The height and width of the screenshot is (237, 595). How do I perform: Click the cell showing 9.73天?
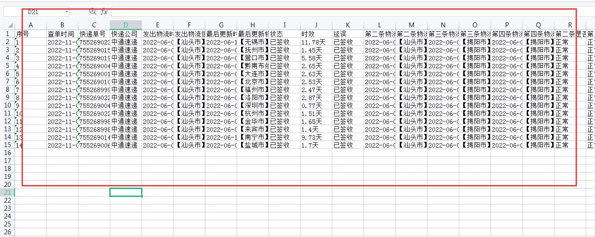click(x=316, y=137)
